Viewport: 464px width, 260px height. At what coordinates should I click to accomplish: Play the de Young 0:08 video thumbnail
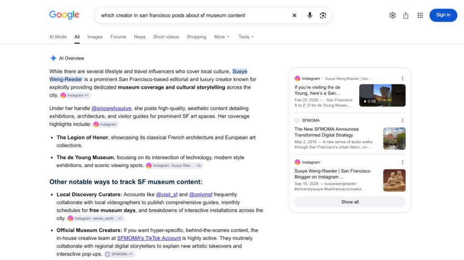point(382,95)
